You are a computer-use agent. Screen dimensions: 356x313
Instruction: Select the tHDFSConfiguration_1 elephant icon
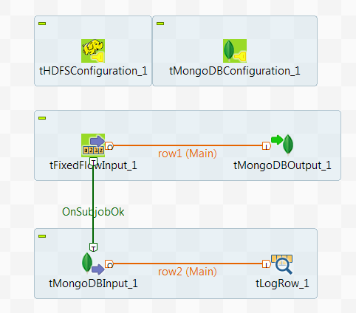pyautogui.click(x=93, y=51)
